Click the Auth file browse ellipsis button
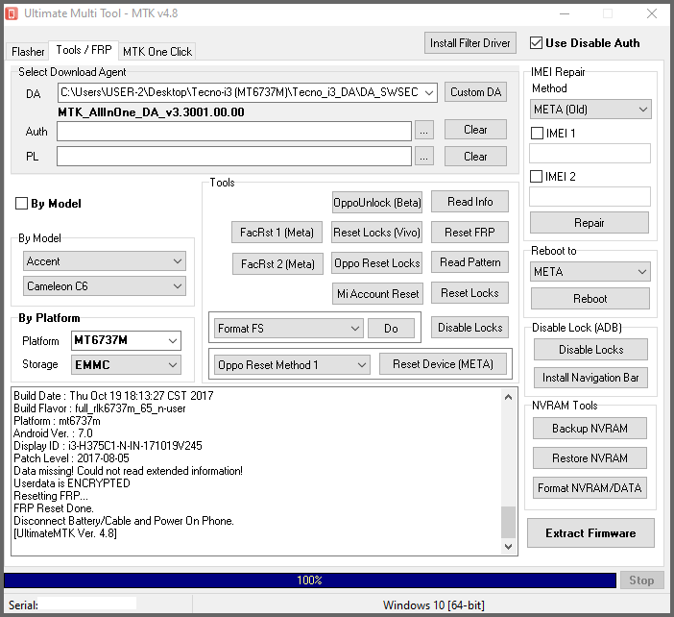This screenshot has height=617, width=674. coord(424,130)
